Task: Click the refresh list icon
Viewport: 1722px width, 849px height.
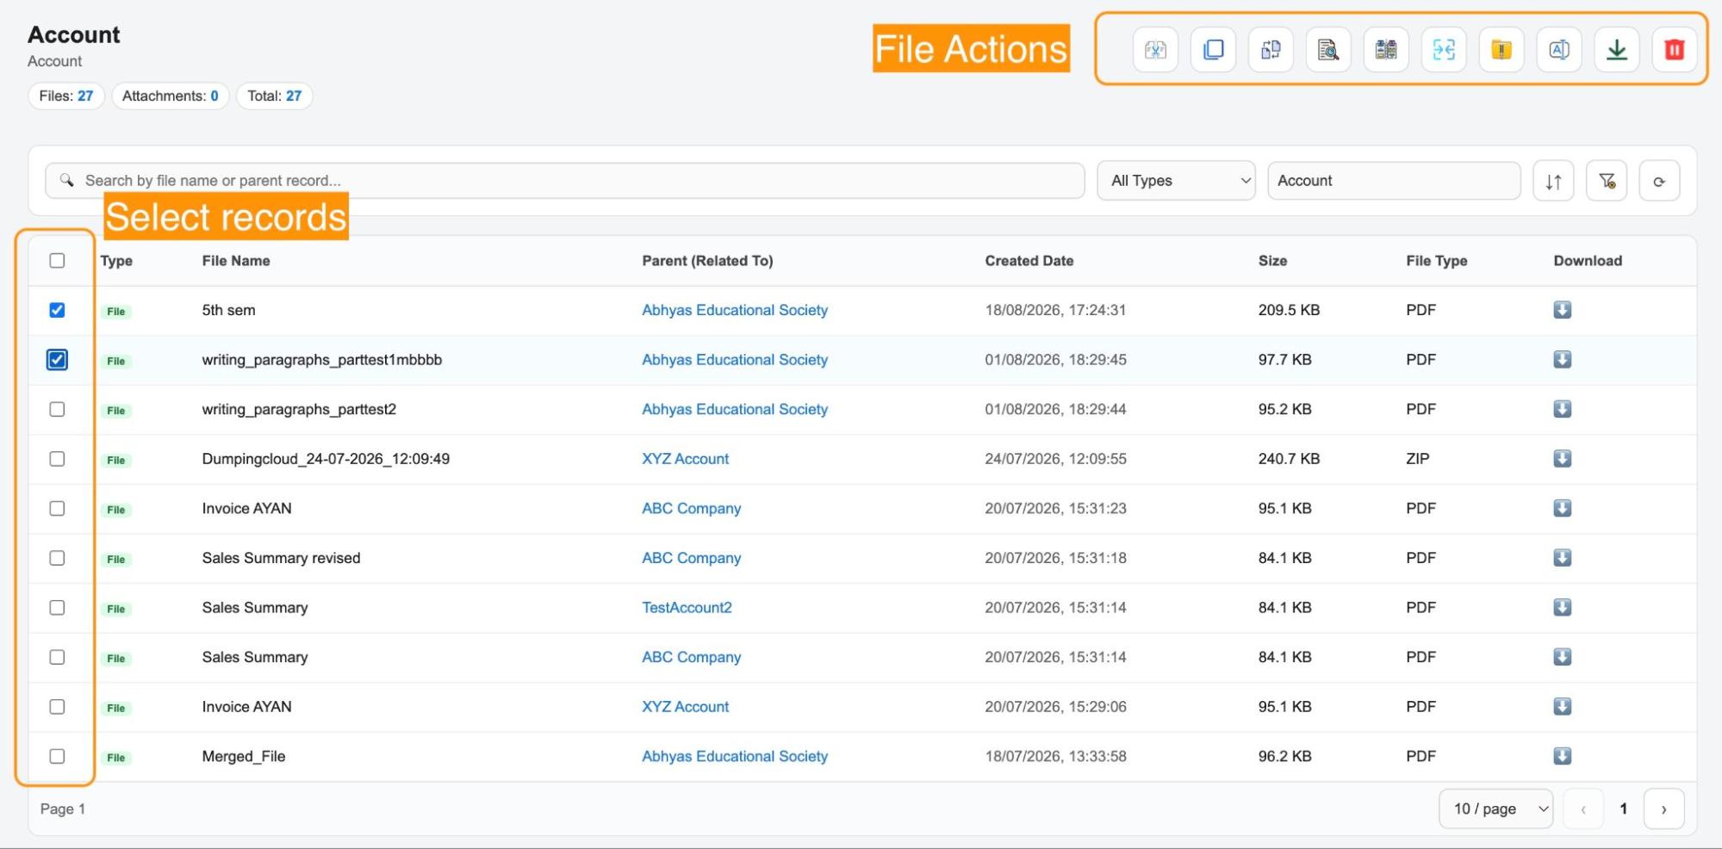Action: 1659,181
